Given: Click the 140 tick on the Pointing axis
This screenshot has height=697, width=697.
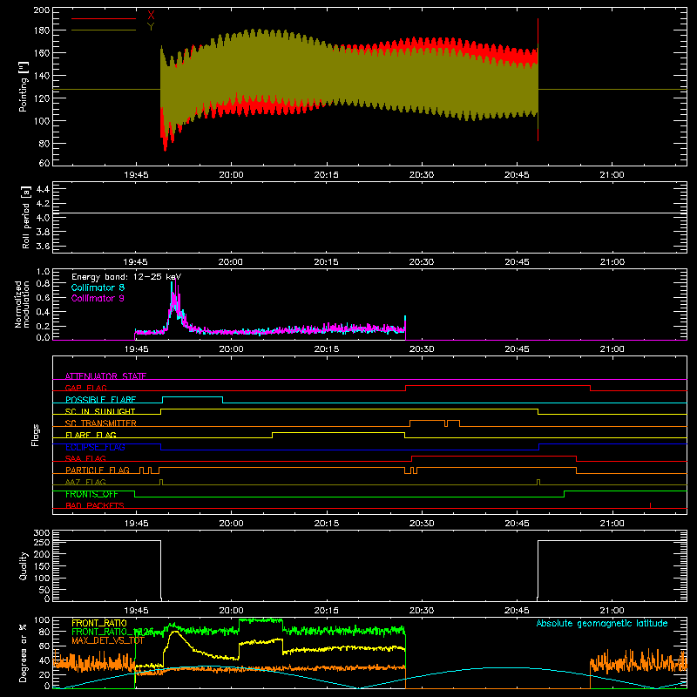Looking at the screenshot, I should coord(41,76).
